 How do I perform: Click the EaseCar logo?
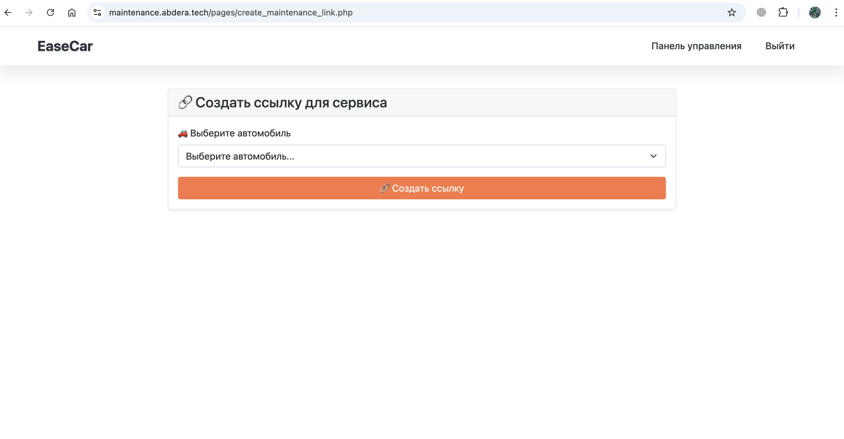coord(65,46)
